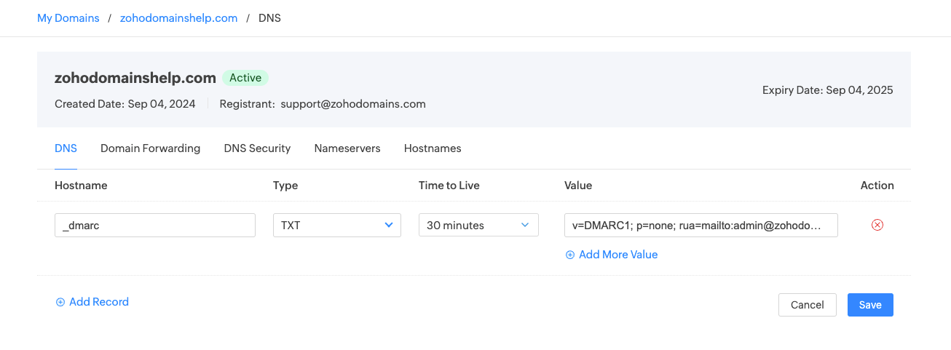Image resolution: width=951 pixels, height=350 pixels.
Task: Click the Cancel button
Action: click(x=807, y=305)
